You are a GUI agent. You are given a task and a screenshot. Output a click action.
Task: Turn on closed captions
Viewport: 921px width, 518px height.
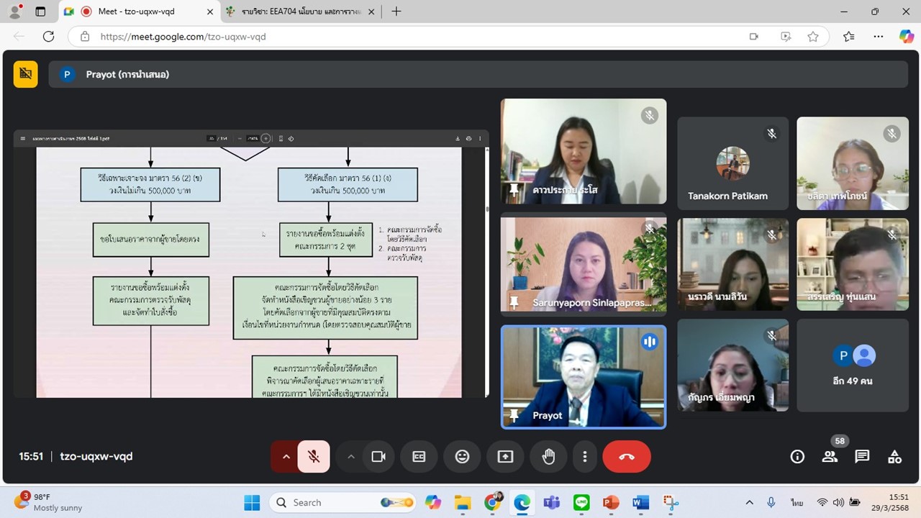pyautogui.click(x=419, y=456)
